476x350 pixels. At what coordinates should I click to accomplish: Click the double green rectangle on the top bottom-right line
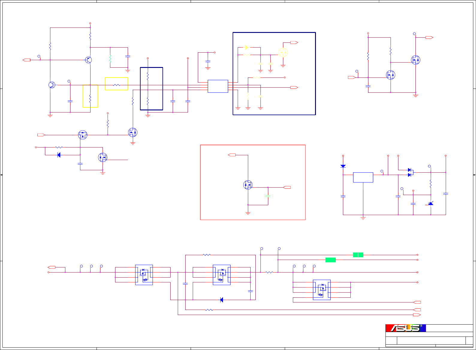[358, 255]
